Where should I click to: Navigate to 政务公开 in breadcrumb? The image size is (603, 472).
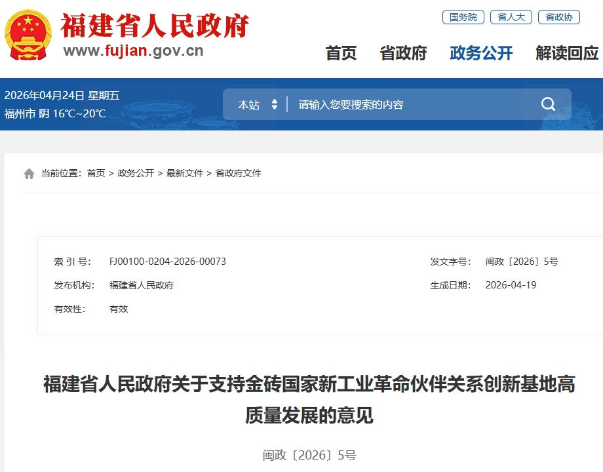(x=136, y=173)
